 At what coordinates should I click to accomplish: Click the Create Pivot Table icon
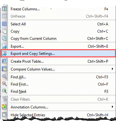pos(4,61)
